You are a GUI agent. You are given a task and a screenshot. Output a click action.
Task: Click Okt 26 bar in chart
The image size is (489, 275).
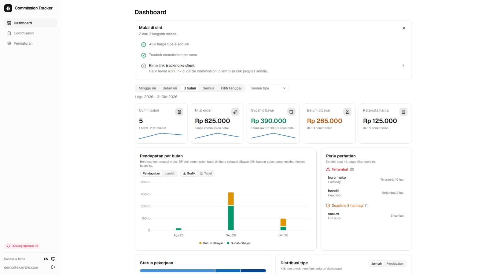coord(283,225)
